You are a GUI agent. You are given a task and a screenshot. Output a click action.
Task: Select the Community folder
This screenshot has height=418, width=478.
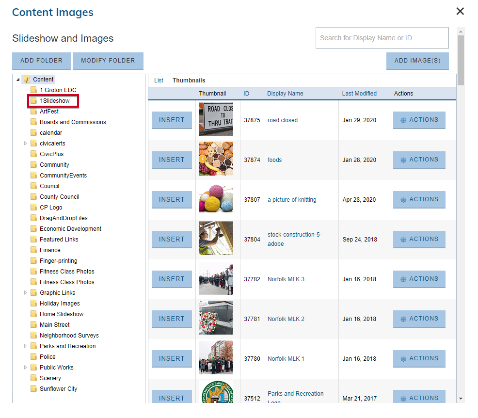pyautogui.click(x=54, y=165)
